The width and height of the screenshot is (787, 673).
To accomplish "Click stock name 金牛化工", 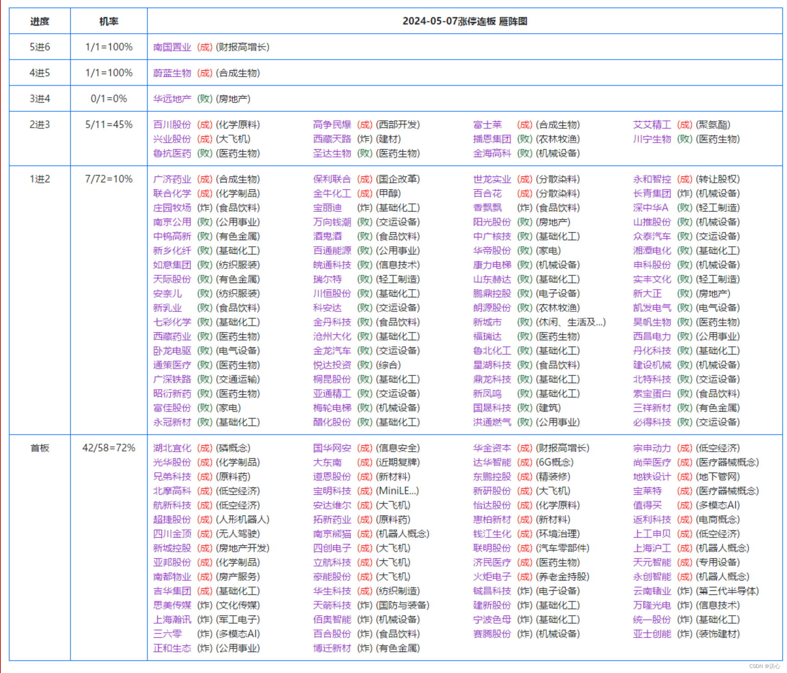I will (x=332, y=194).
